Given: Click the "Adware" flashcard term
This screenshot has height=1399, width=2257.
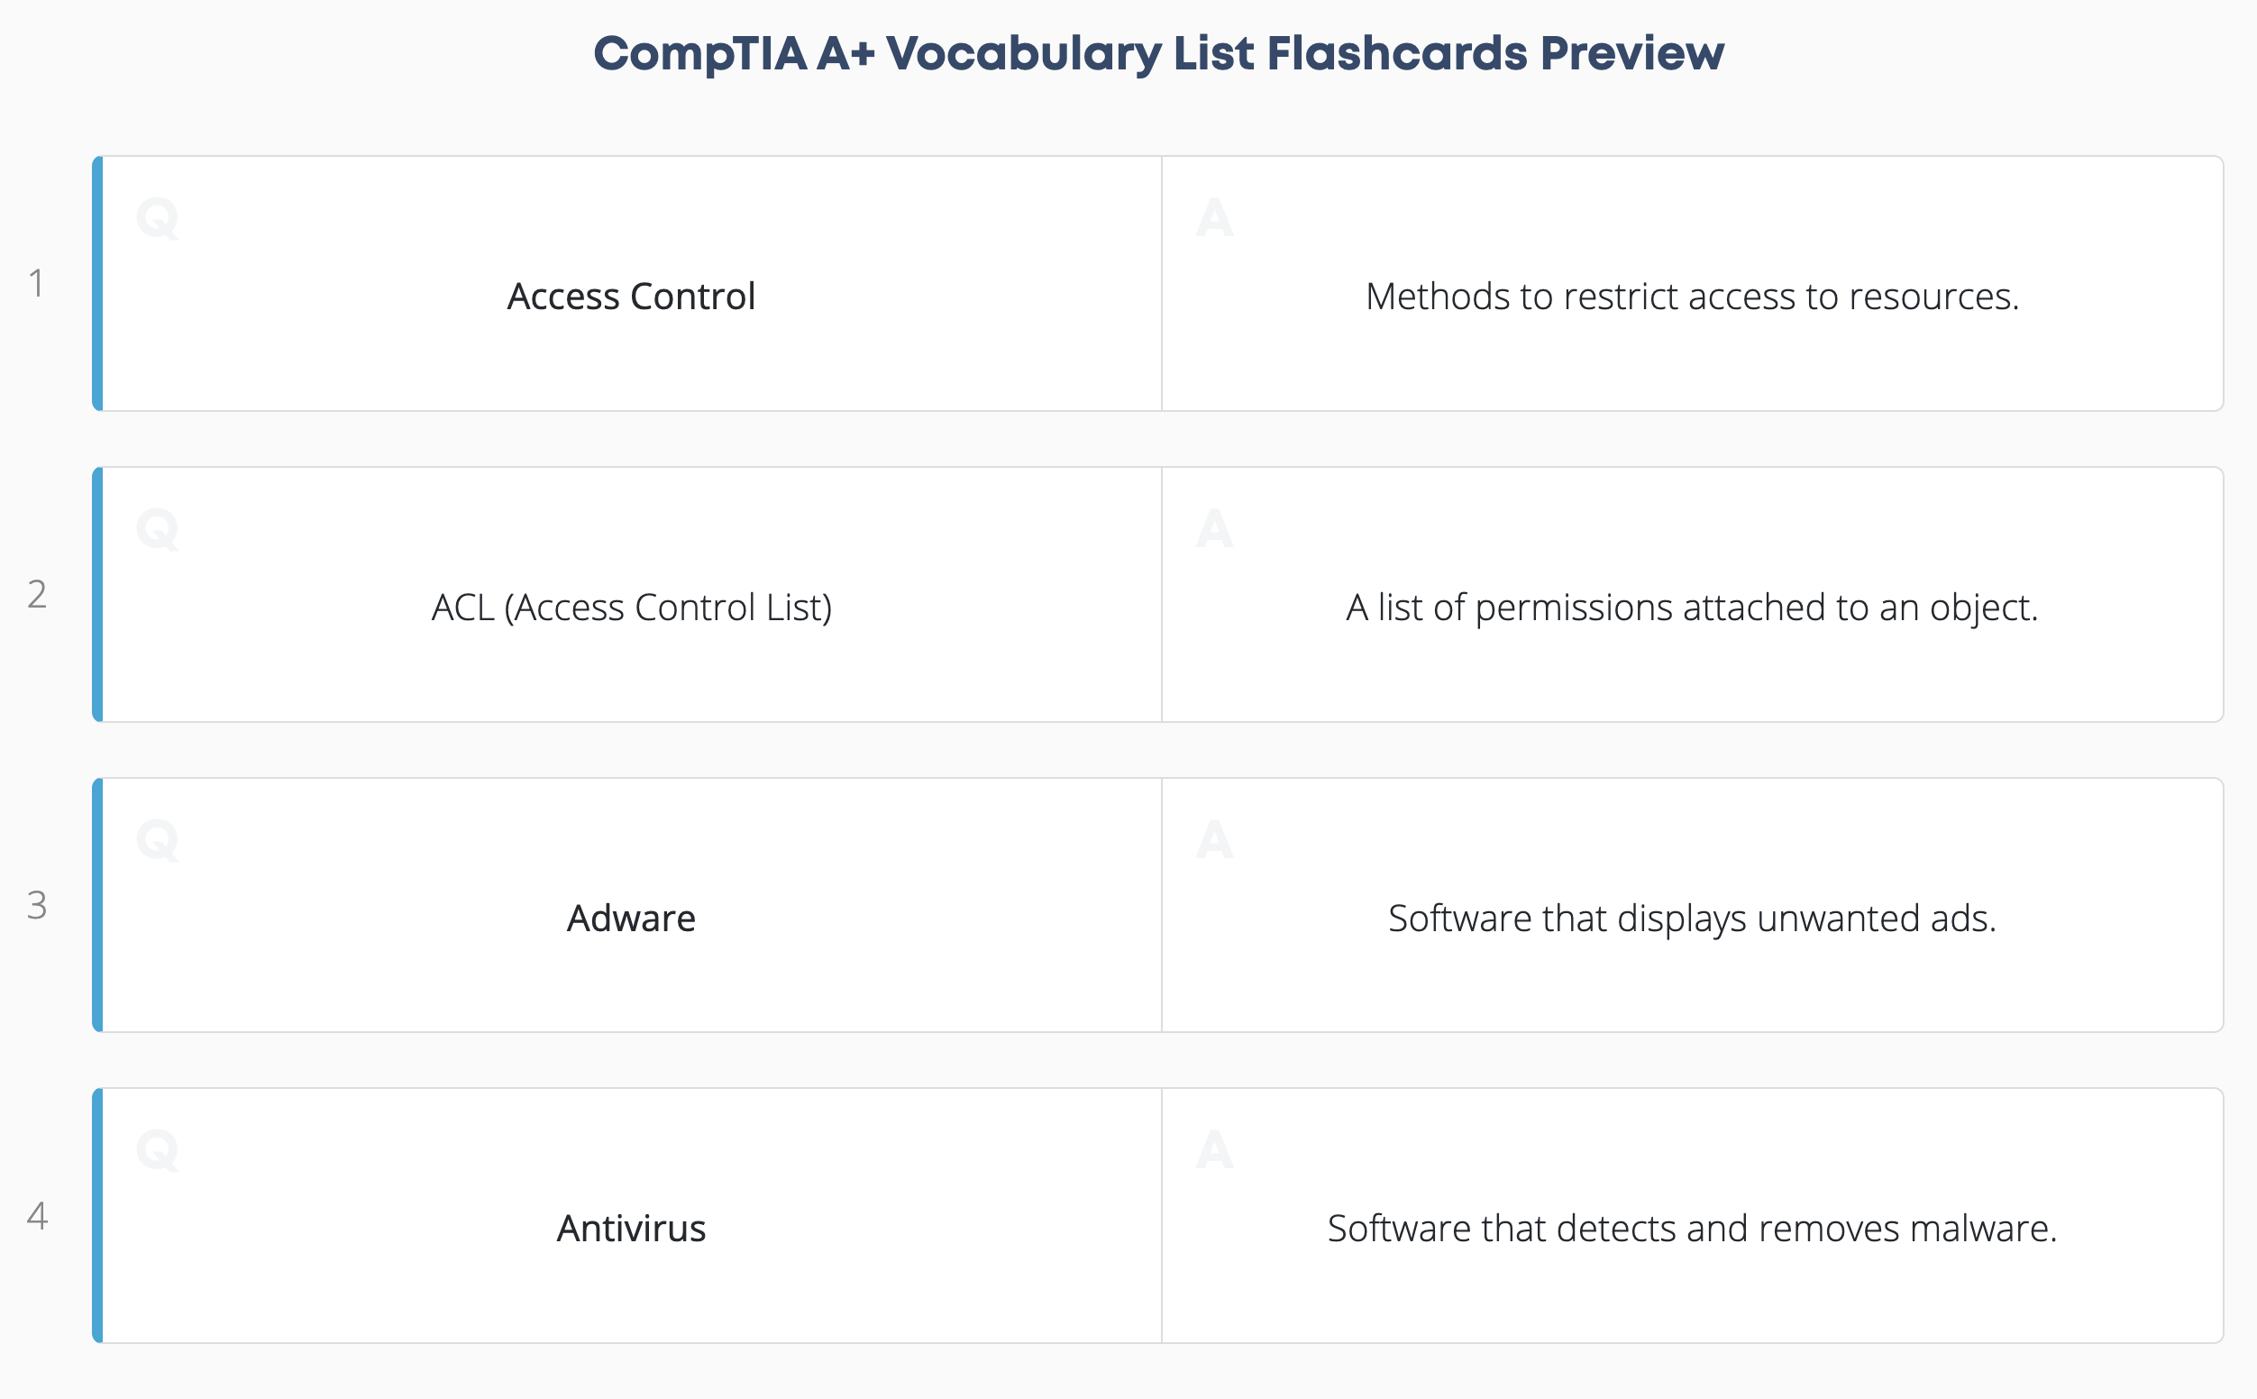Looking at the screenshot, I should point(631,919).
